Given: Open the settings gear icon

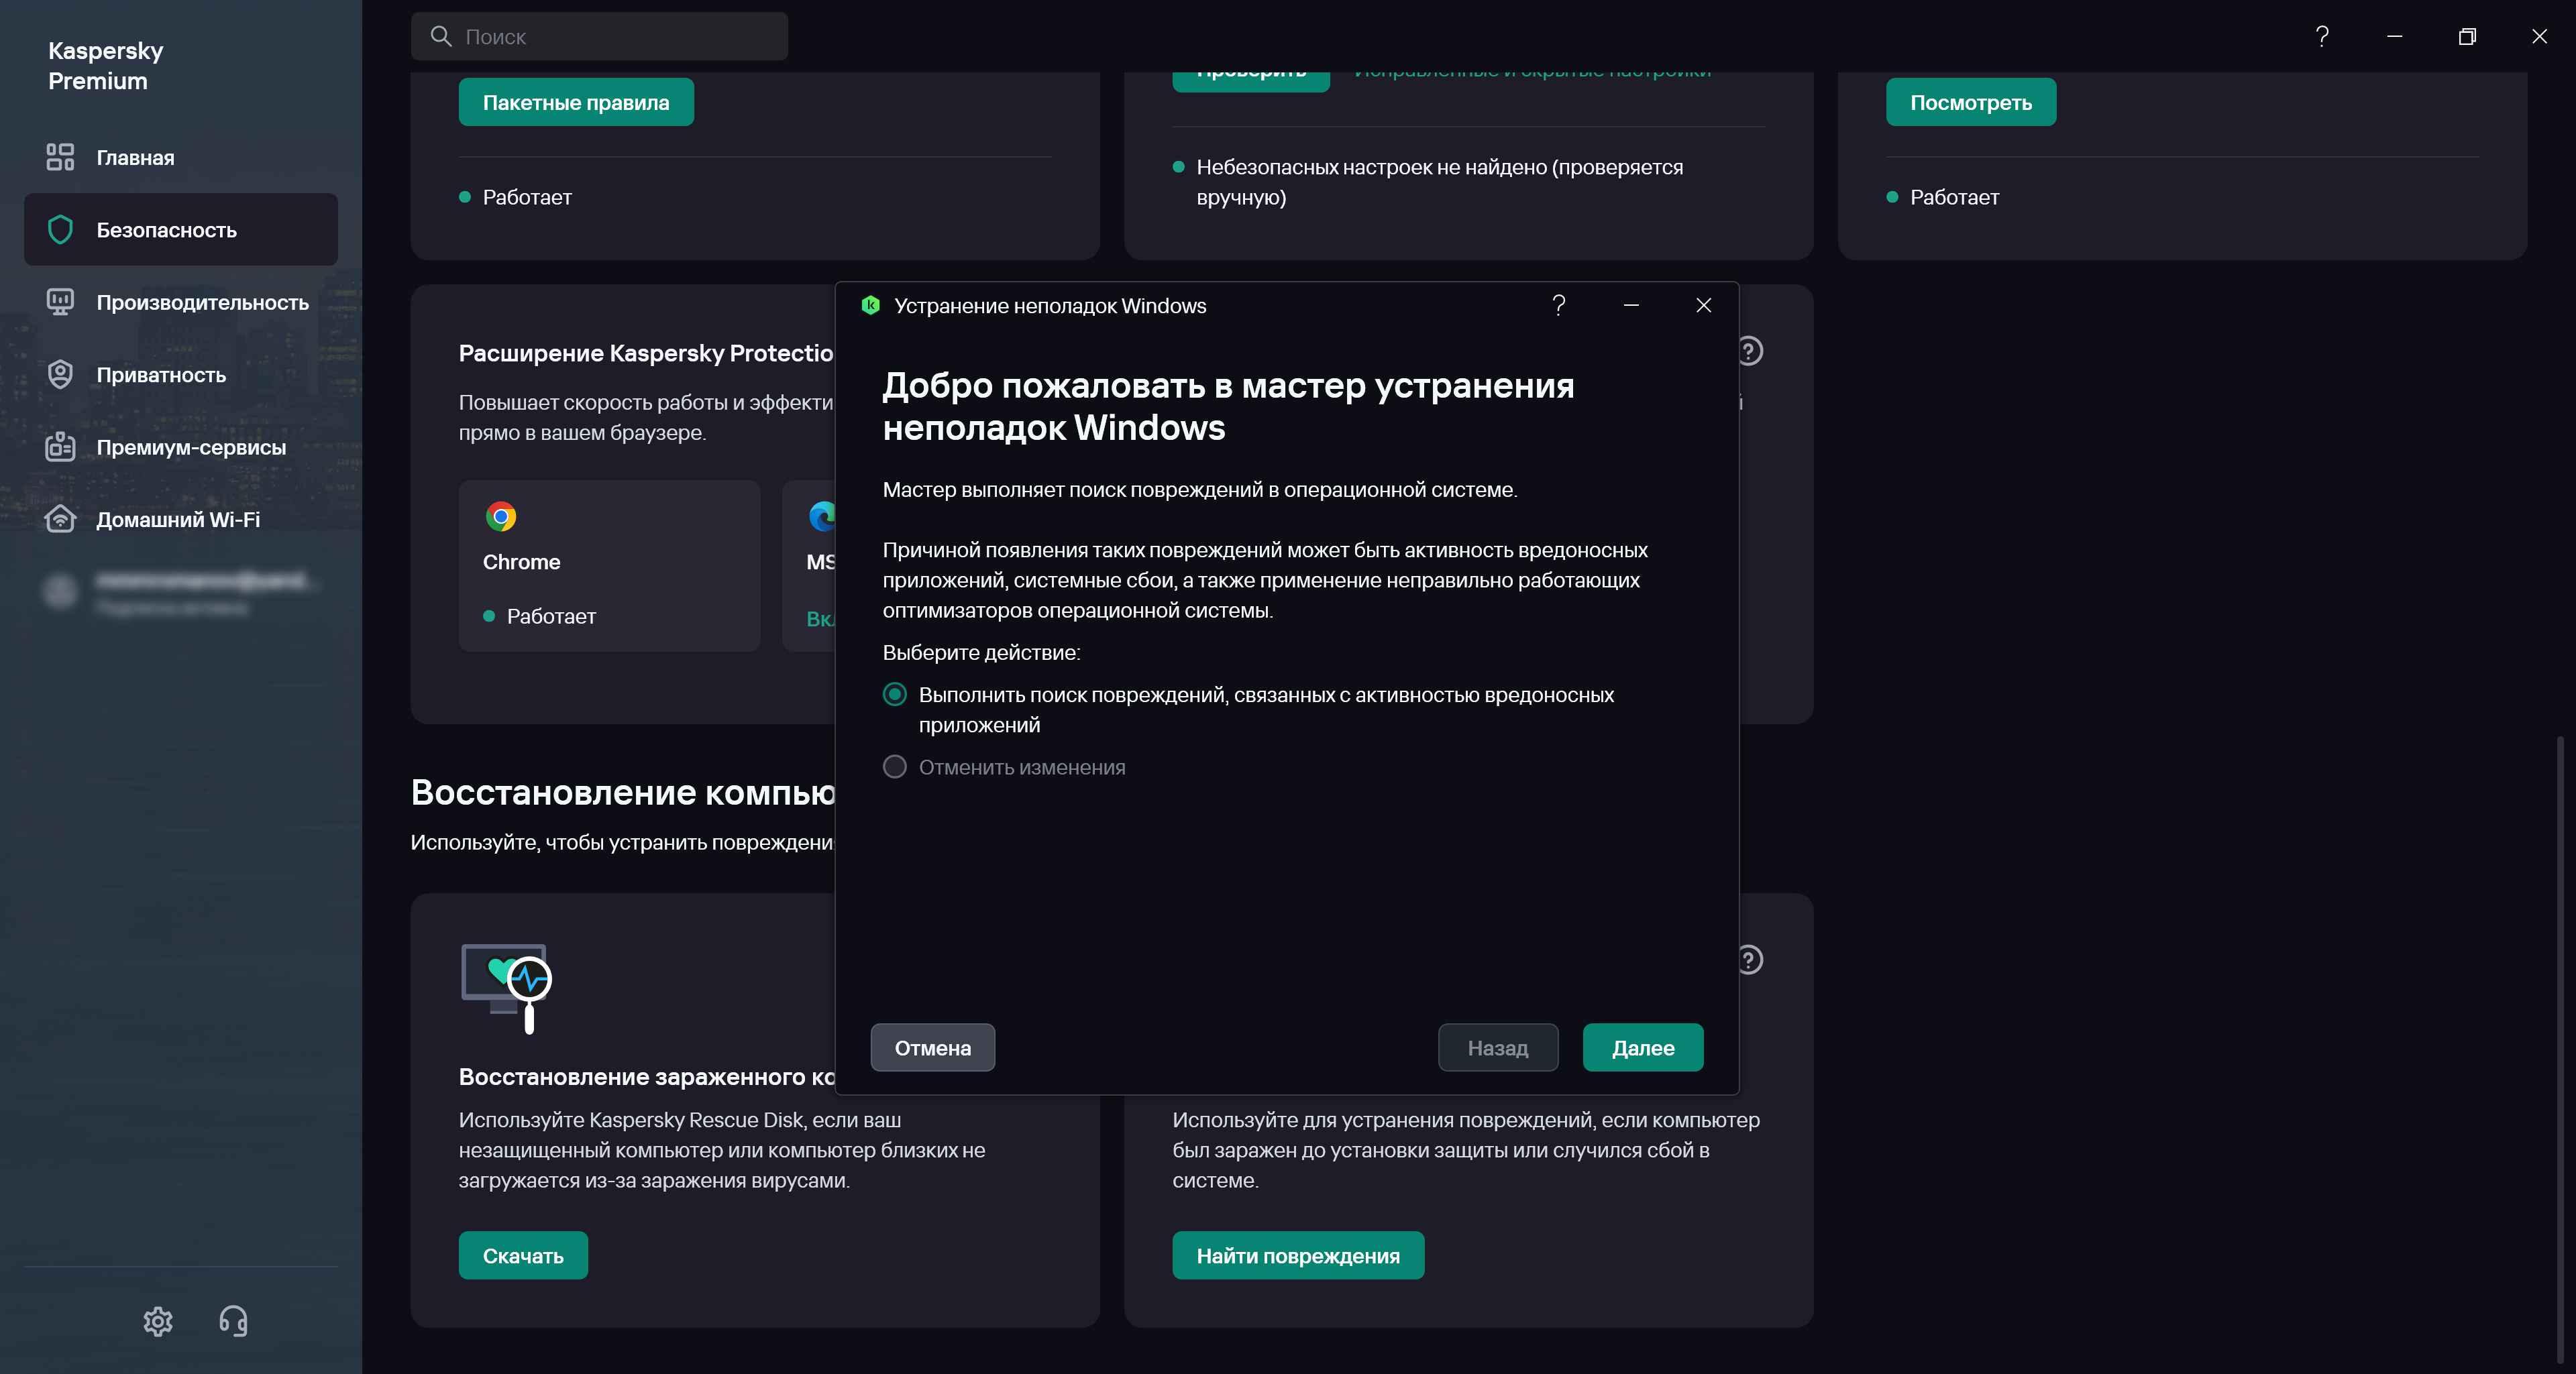Looking at the screenshot, I should click(158, 1321).
